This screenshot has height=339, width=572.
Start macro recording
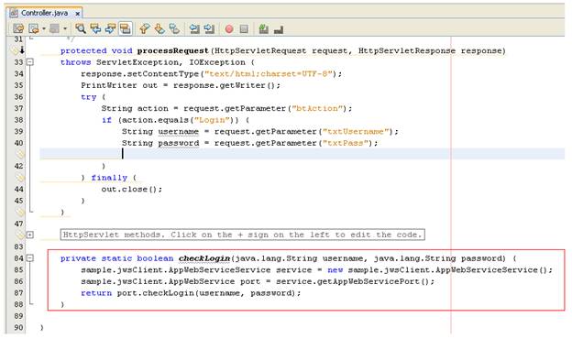point(229,28)
